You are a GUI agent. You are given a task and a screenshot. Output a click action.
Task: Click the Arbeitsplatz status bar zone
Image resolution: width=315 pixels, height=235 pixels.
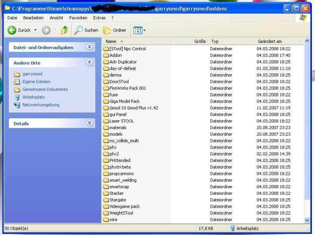click(245, 228)
